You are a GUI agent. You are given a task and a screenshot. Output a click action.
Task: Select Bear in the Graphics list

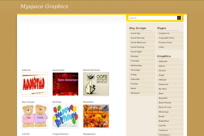point(161,93)
